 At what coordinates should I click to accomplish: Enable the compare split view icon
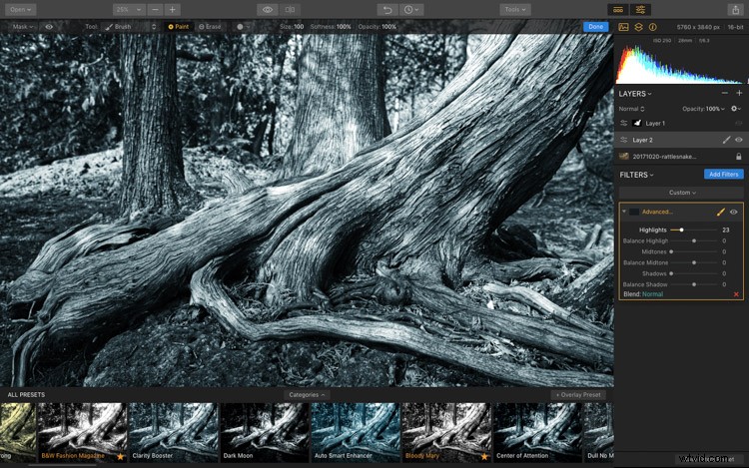pos(290,10)
